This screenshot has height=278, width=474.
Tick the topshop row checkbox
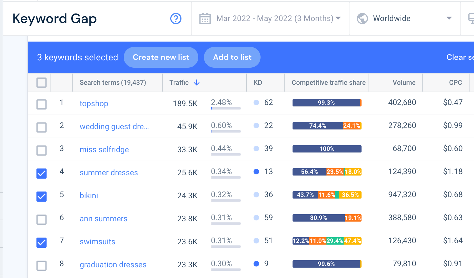pyautogui.click(x=42, y=104)
